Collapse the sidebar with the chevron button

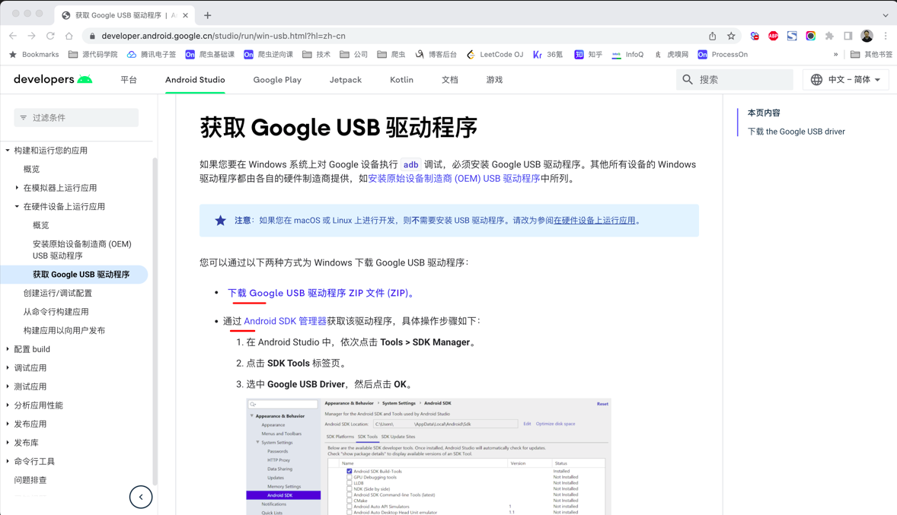click(x=141, y=497)
